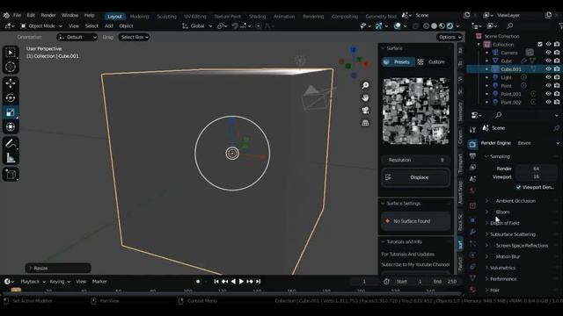Disable Cube rendering via camera icon

pyautogui.click(x=557, y=61)
